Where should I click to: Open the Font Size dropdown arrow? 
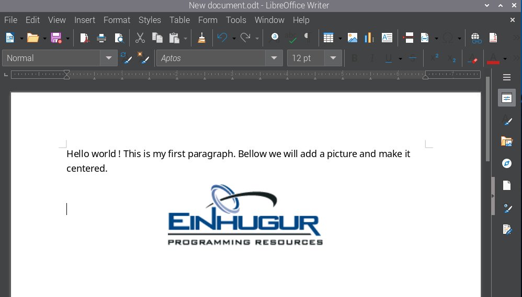333,58
